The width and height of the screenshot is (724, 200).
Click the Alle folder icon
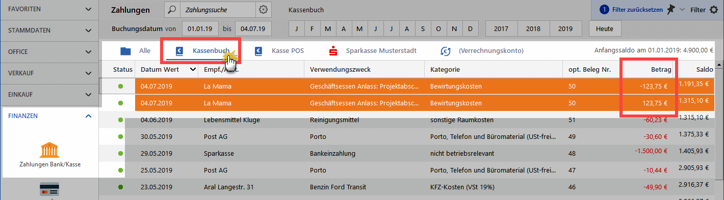tap(125, 51)
